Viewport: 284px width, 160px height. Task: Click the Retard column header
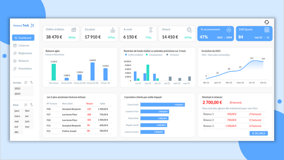[x=90, y=104]
